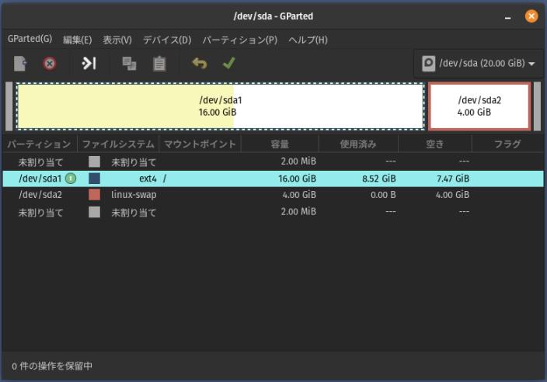The image size is (547, 382).
Task: Click the フラグ column header
Action: pyautogui.click(x=507, y=144)
